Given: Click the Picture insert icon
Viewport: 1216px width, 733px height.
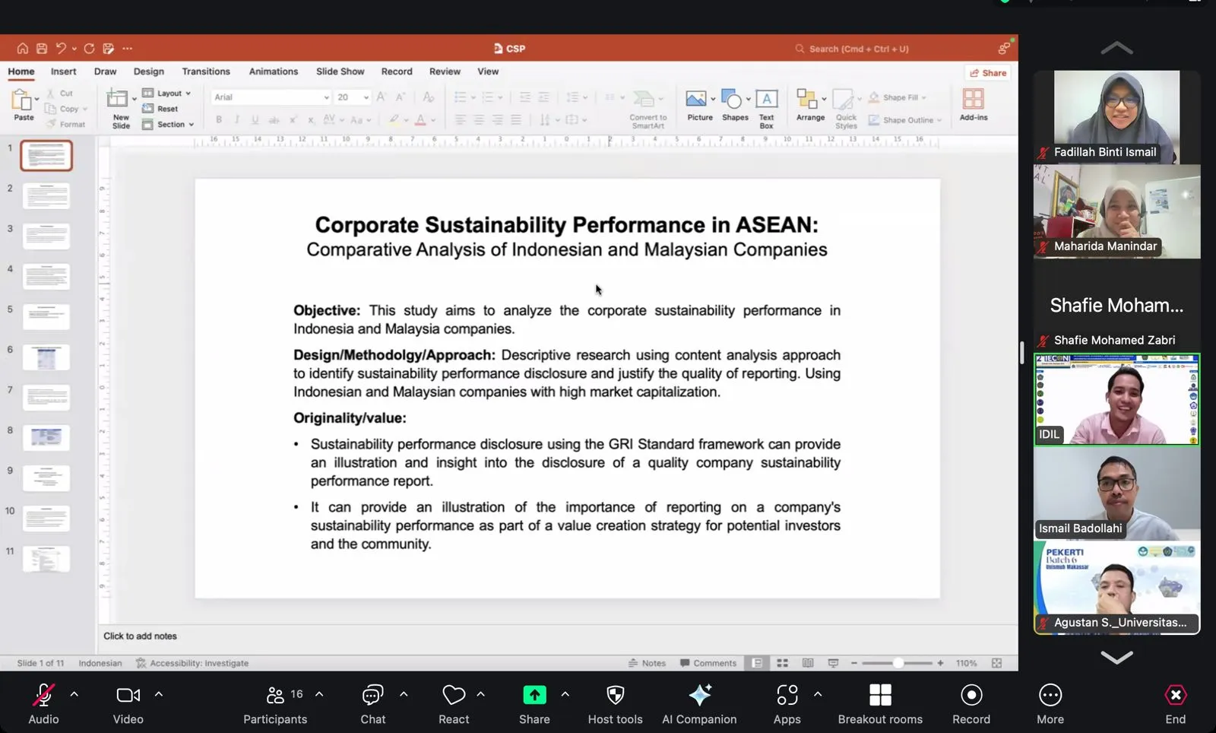Looking at the screenshot, I should 695,99.
